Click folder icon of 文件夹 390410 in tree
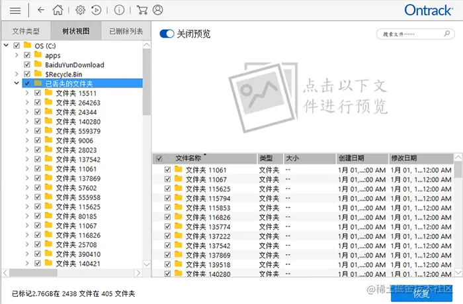Image resolution: width=463 pixels, height=304 pixels. 48,254
